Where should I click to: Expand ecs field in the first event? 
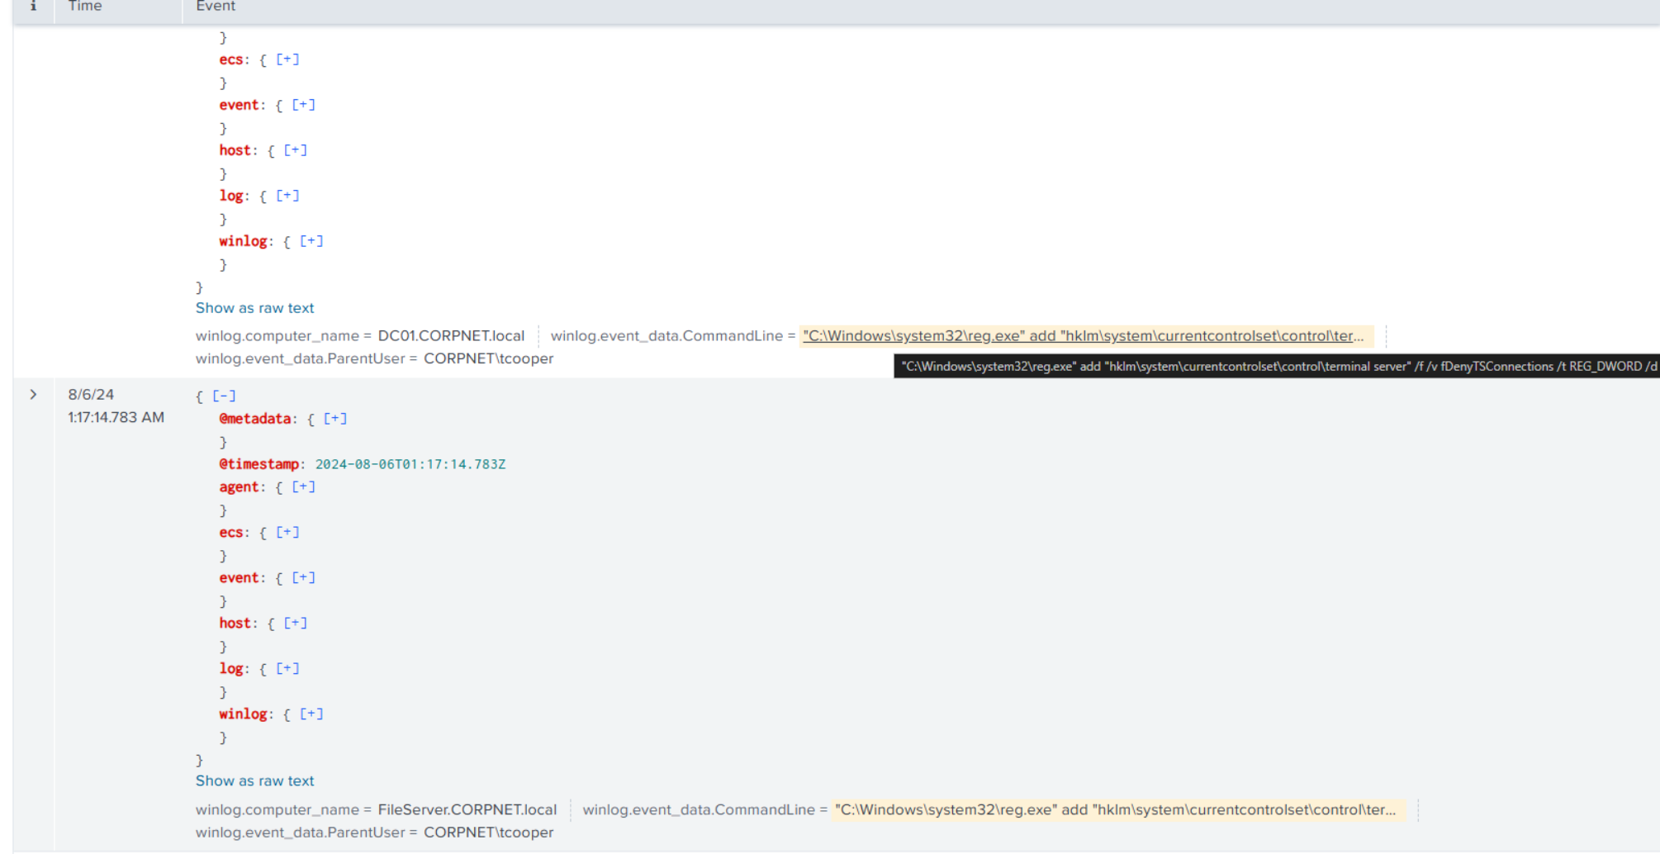287,59
